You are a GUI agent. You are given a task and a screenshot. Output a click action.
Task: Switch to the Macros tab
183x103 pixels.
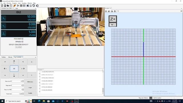10,57
